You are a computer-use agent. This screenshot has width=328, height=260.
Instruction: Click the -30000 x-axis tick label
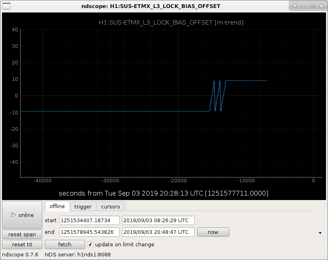pos(110,181)
